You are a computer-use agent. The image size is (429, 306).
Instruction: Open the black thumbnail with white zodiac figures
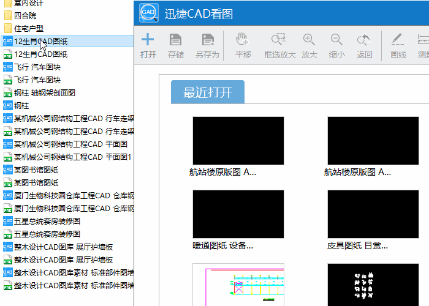click(x=373, y=285)
